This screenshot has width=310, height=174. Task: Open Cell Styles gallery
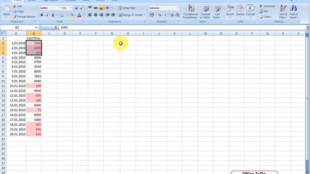click(x=217, y=12)
